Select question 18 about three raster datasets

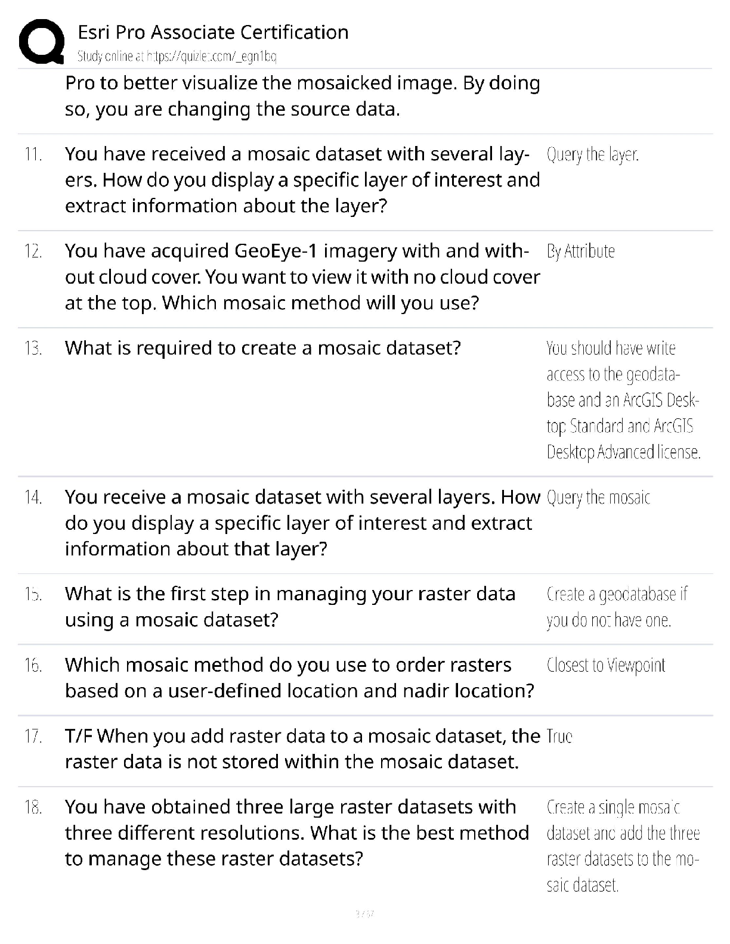[296, 833]
